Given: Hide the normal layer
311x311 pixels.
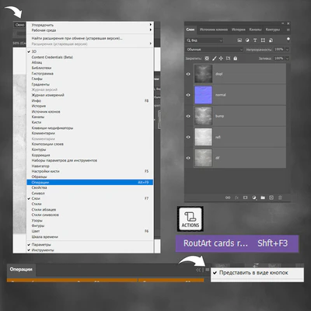Looking at the screenshot, I should click(188, 95).
